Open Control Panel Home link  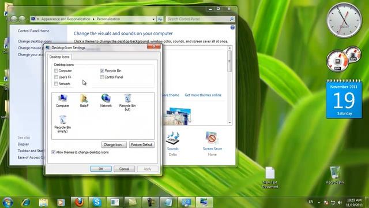(33, 31)
